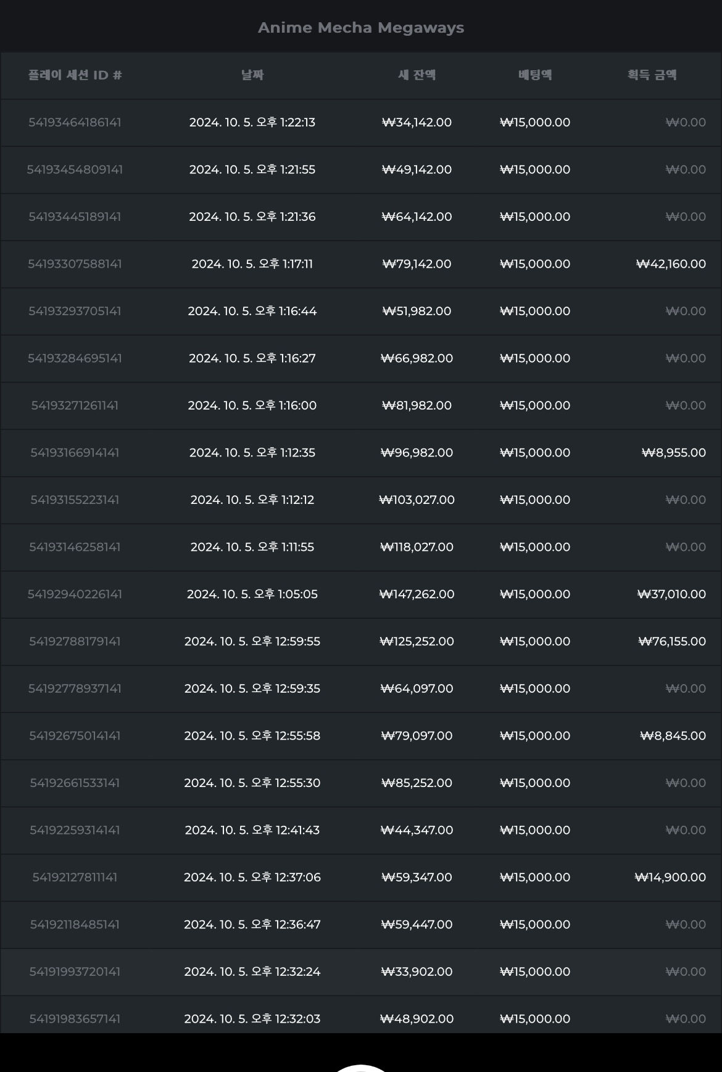722x1072 pixels.
Task: Select the row with ₩76,155.00 winnings
Action: (x=361, y=641)
